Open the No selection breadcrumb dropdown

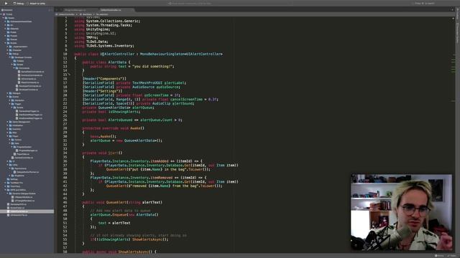coord(102,14)
